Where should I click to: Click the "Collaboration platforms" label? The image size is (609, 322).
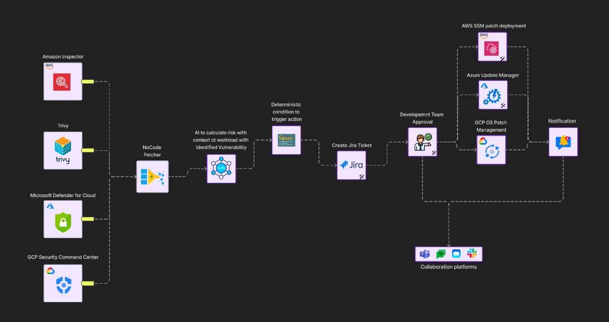click(448, 267)
